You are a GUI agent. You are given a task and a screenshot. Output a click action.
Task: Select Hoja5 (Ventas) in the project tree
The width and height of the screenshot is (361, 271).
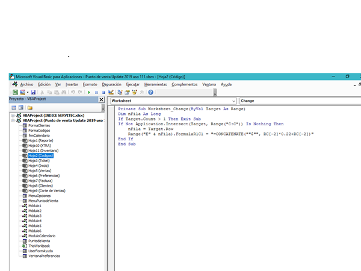[x=41, y=170]
